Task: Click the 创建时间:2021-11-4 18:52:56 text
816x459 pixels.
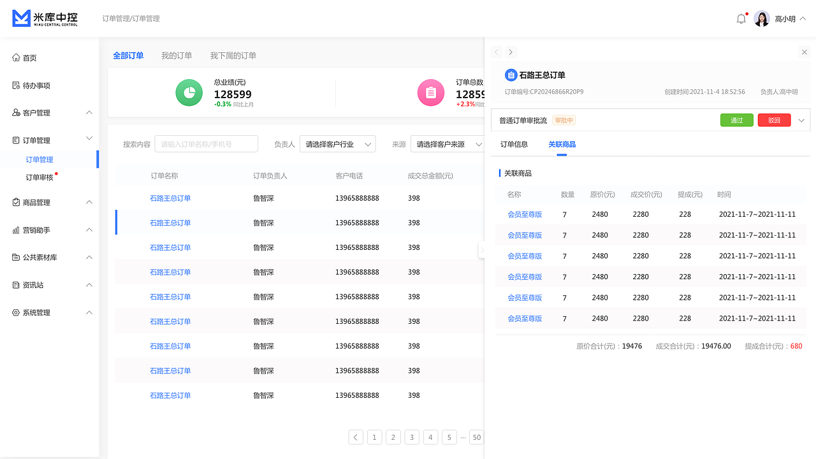Action: (704, 92)
